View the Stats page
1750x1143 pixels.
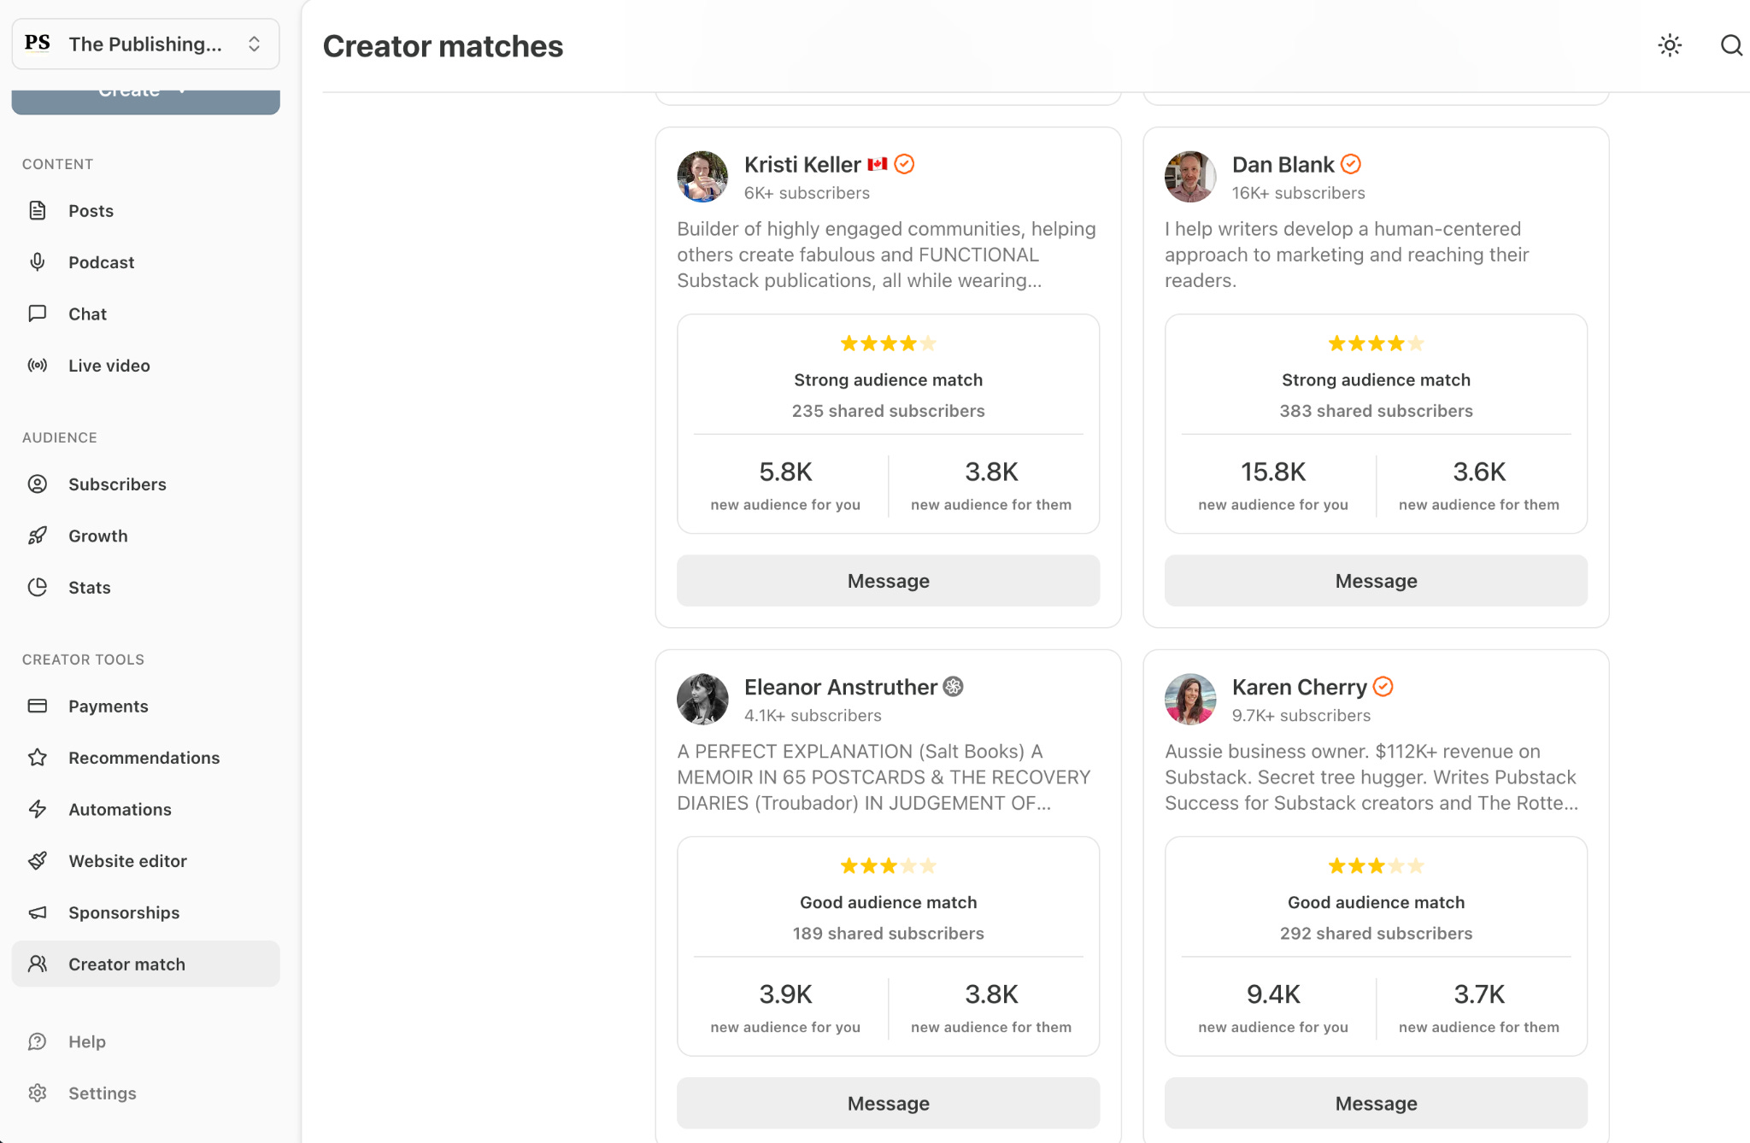[x=146, y=588]
